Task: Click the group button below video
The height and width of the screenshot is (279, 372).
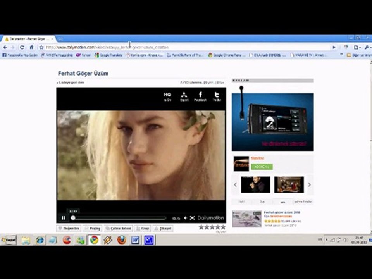Action: pos(143,229)
